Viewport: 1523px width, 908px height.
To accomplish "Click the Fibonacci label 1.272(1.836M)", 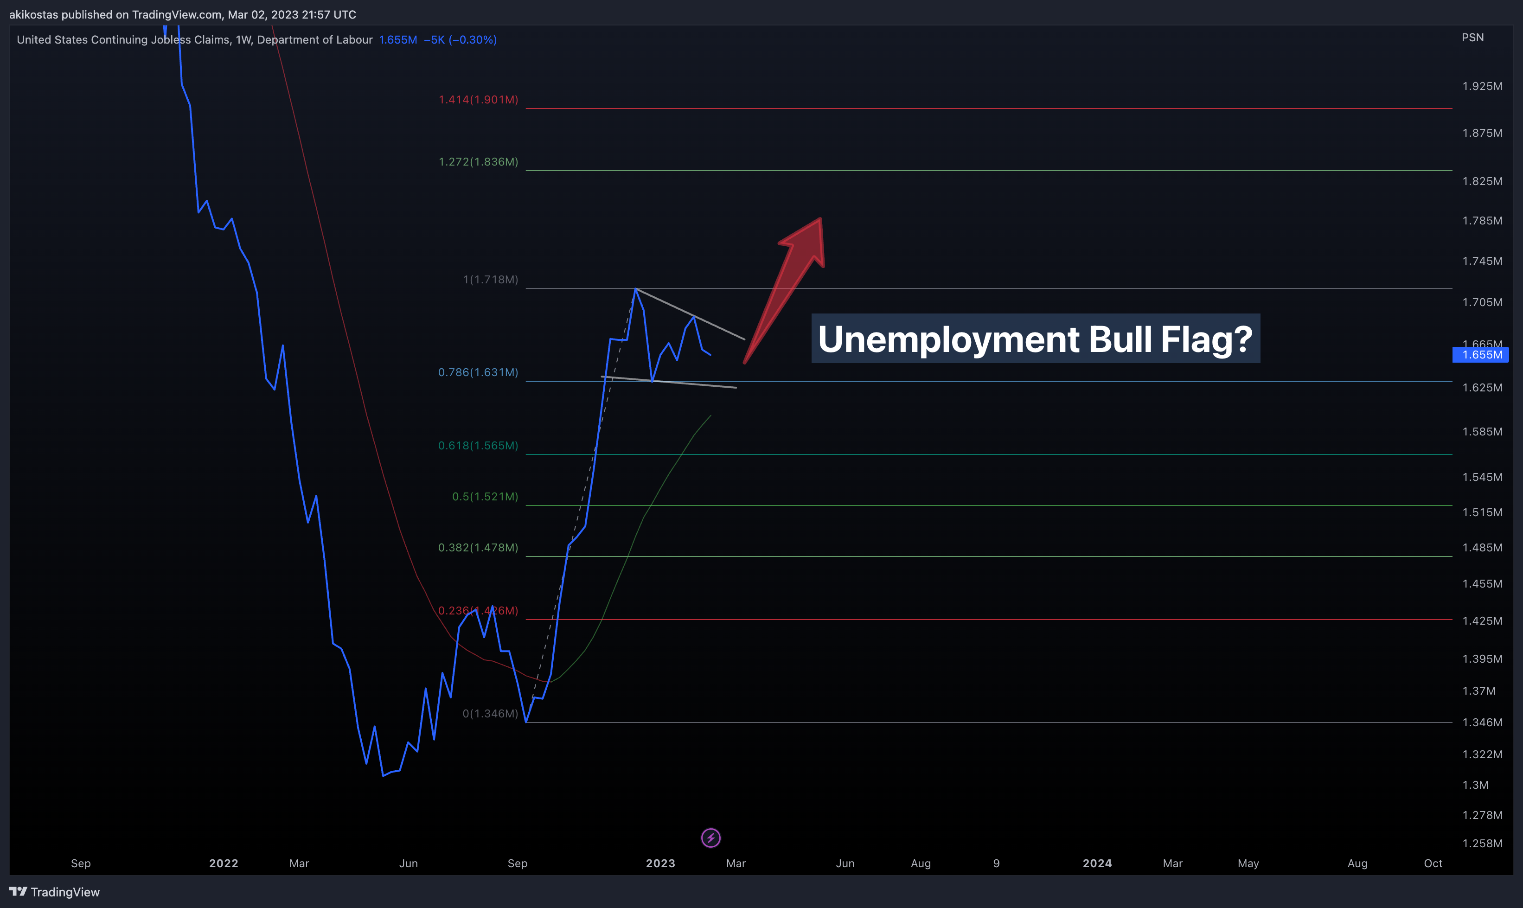I will pos(479,161).
